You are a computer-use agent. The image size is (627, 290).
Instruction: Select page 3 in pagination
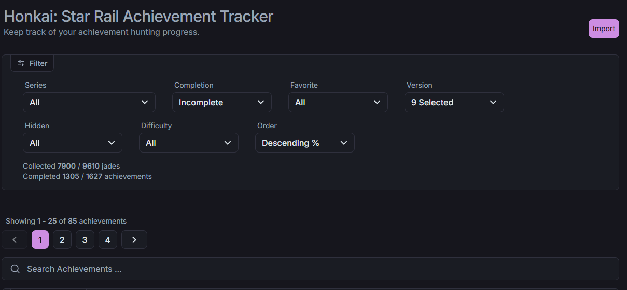tap(85, 240)
